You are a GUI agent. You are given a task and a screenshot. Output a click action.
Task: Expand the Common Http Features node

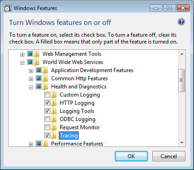point(31,79)
